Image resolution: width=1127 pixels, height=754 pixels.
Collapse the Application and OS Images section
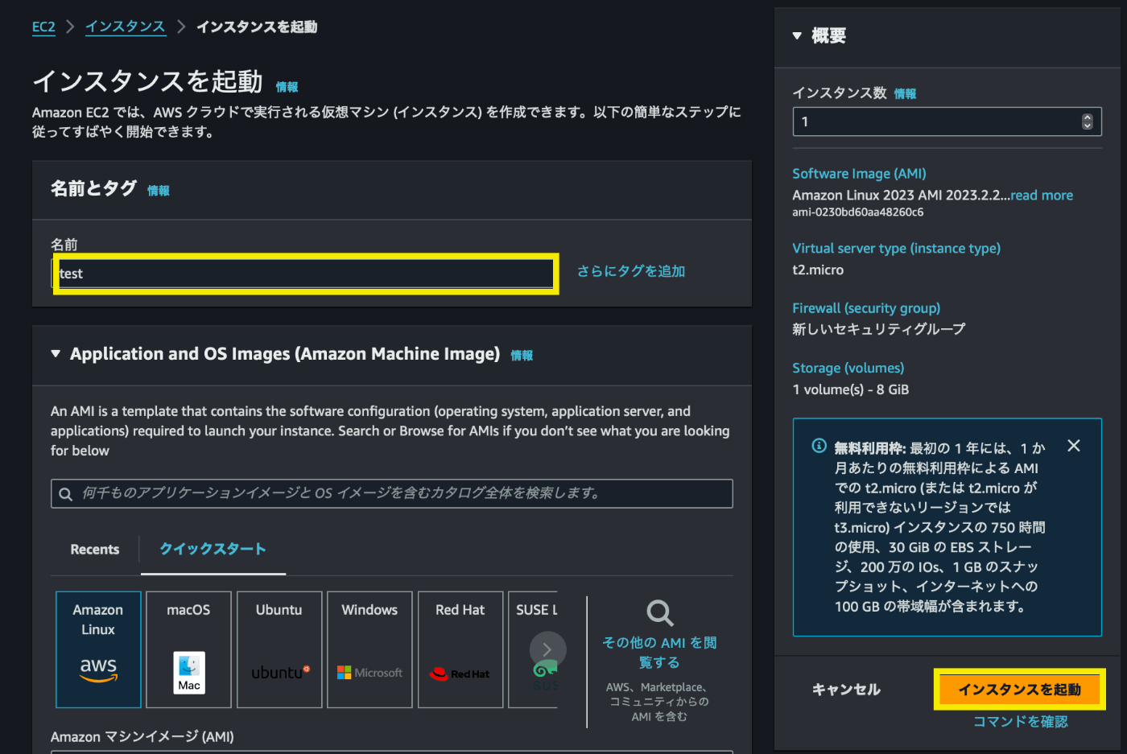tap(56, 354)
